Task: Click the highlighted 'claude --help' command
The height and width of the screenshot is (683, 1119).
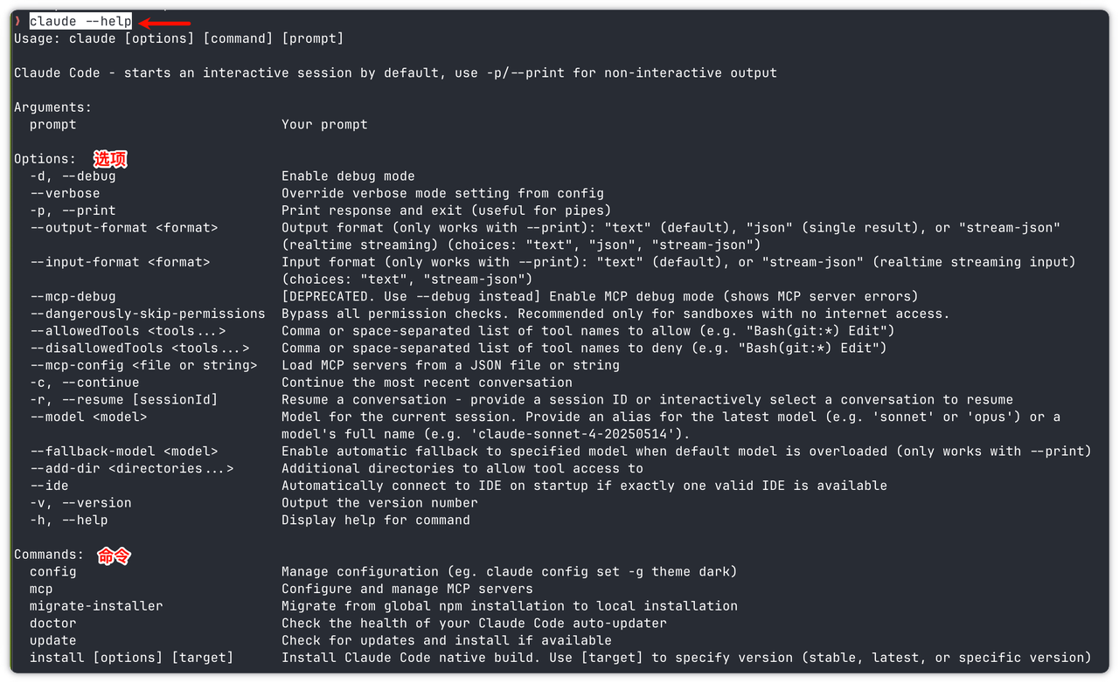Action: tap(80, 21)
